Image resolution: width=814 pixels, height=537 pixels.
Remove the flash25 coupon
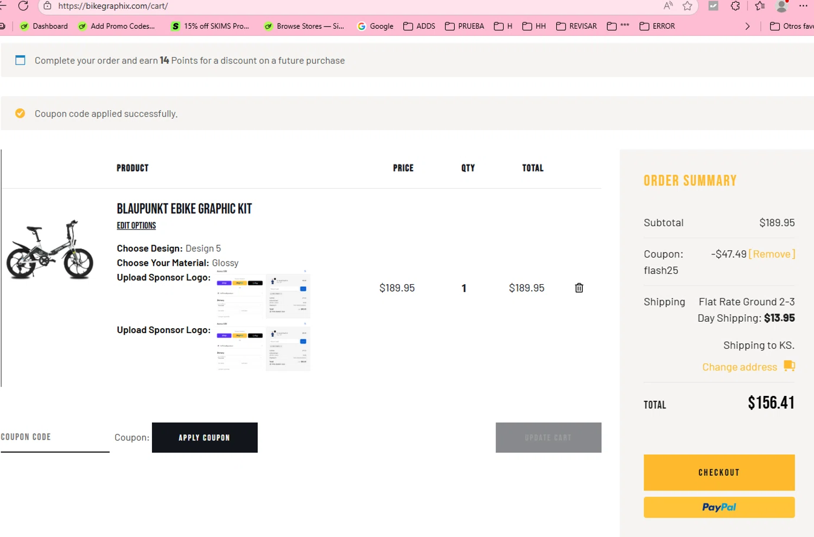pos(772,254)
